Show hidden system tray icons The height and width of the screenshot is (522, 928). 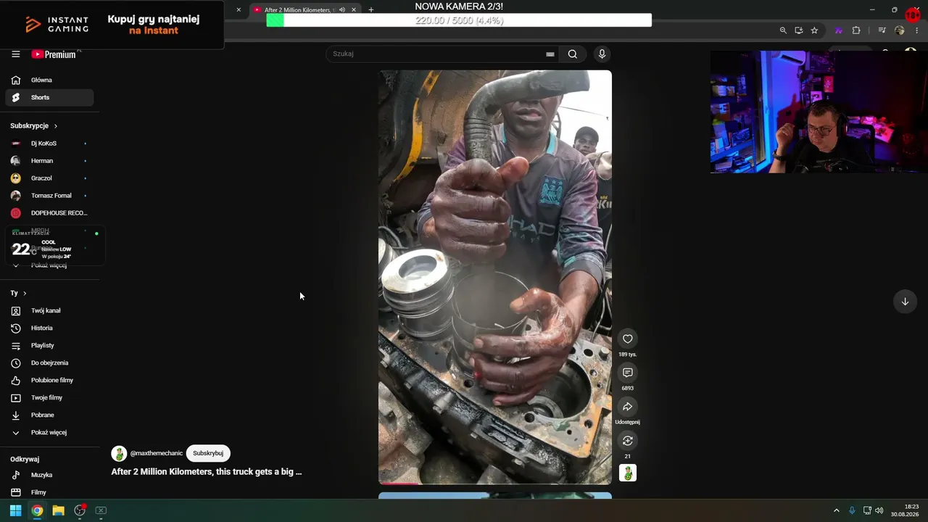pyautogui.click(x=836, y=510)
